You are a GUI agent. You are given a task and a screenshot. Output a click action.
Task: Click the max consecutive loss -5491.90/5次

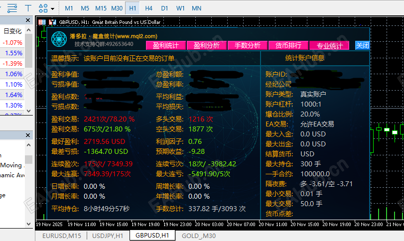[209, 174]
